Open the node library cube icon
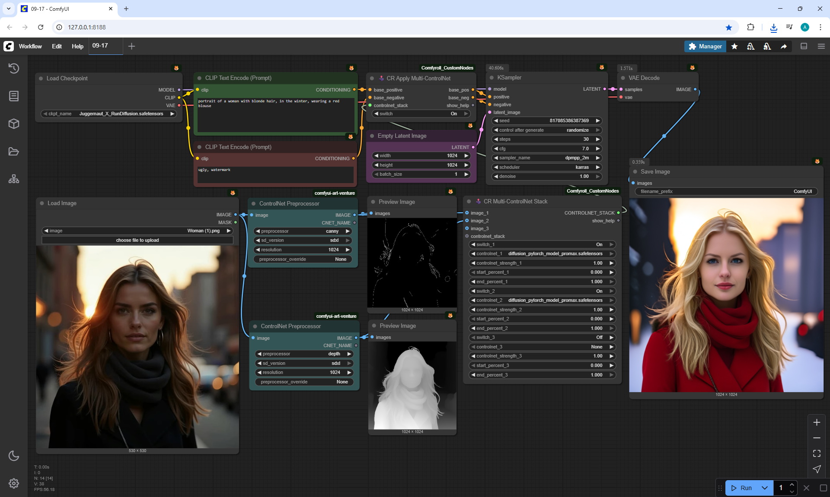The height and width of the screenshot is (497, 830). [x=14, y=124]
